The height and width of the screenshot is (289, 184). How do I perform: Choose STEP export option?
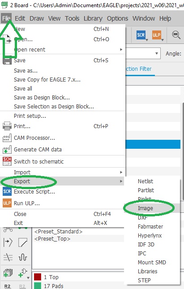pyautogui.click(x=144, y=280)
